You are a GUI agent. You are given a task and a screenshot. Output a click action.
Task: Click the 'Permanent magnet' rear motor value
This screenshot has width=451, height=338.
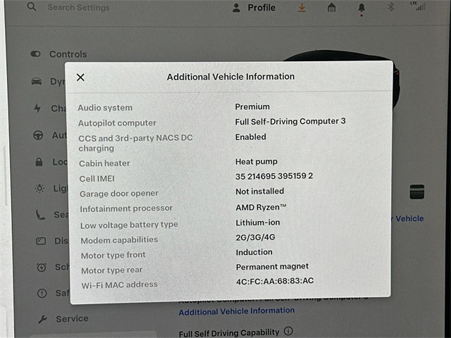point(272,267)
